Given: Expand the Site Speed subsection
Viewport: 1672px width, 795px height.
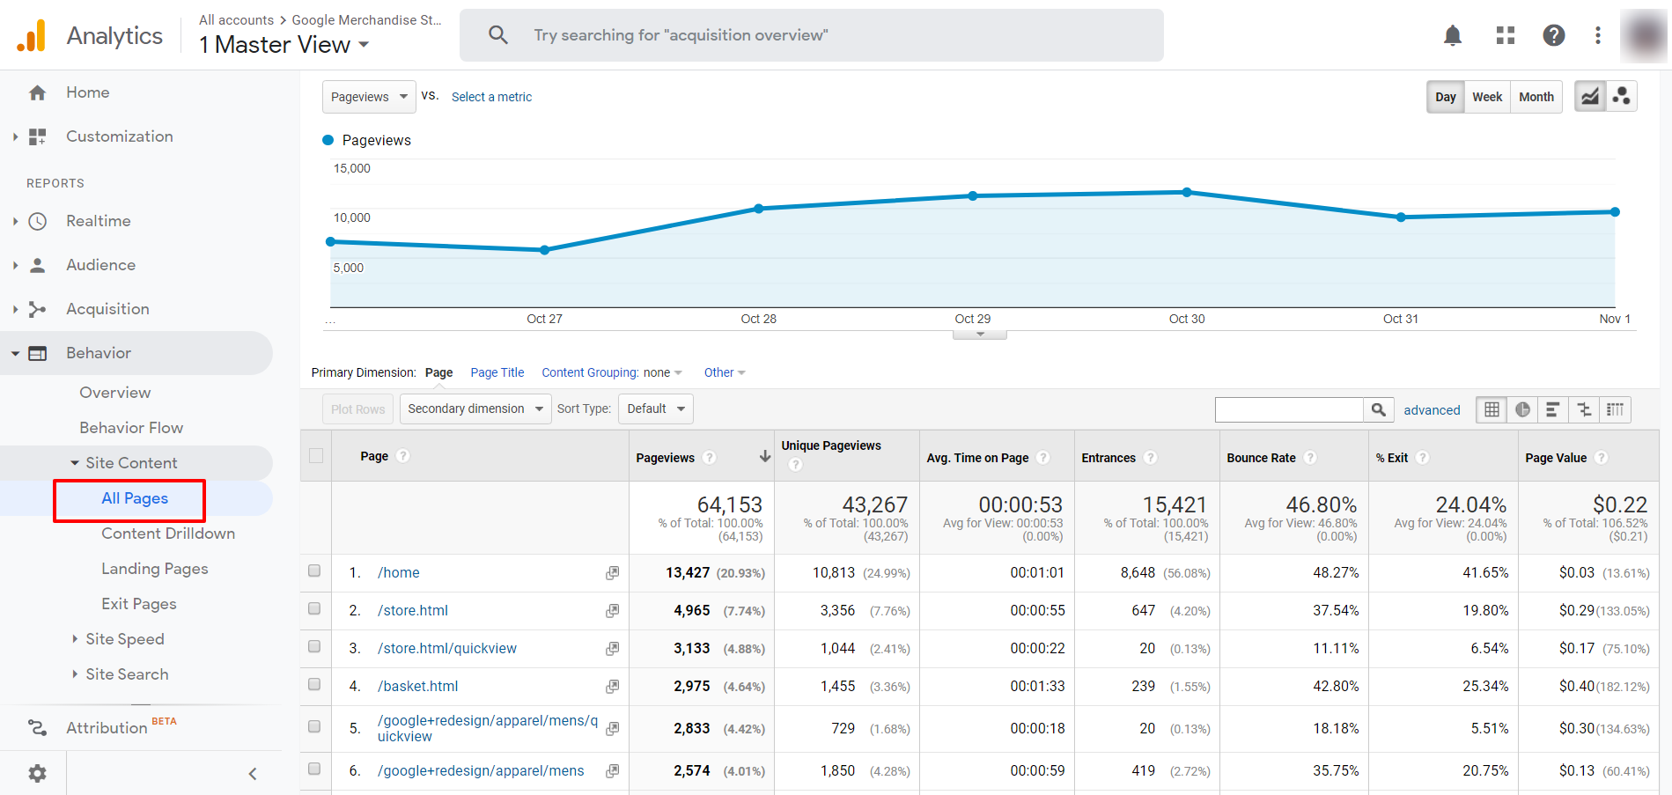Looking at the screenshot, I should point(75,639).
